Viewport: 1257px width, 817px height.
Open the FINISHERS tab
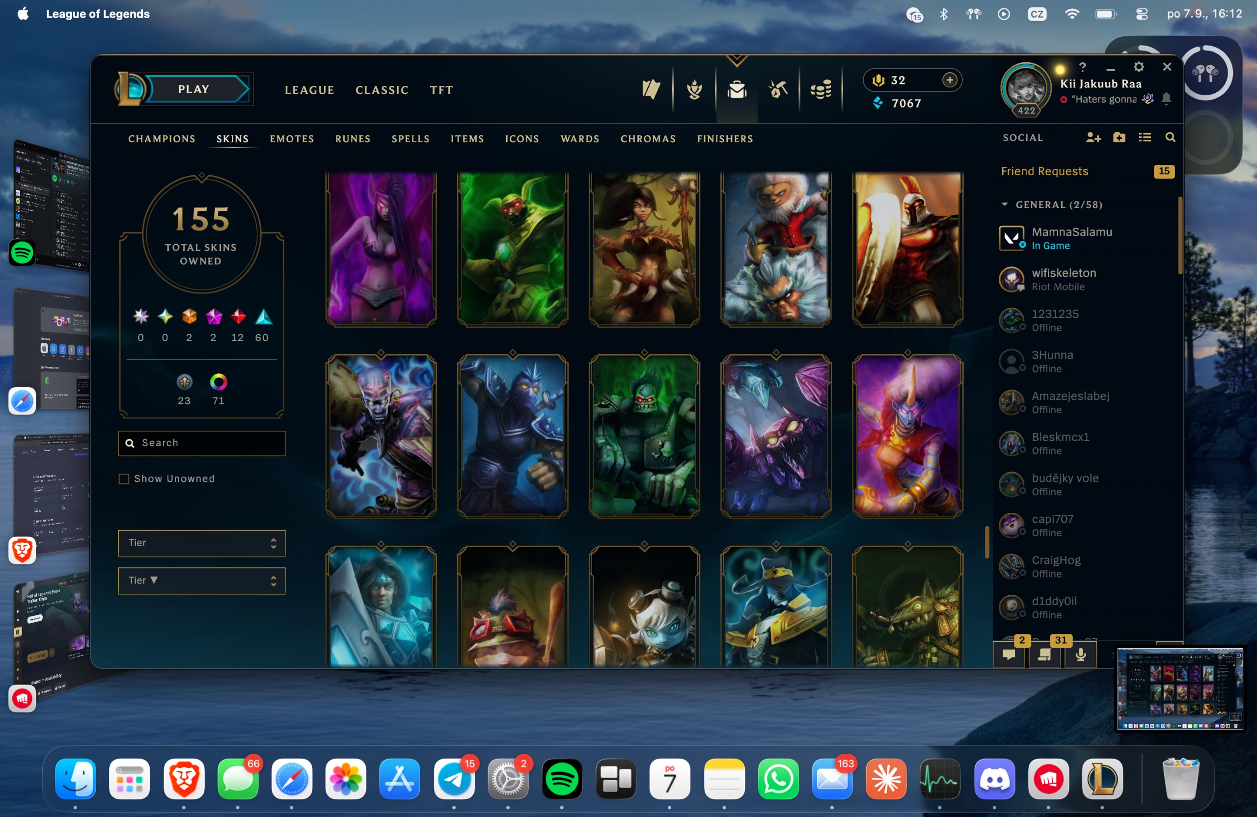pos(725,139)
